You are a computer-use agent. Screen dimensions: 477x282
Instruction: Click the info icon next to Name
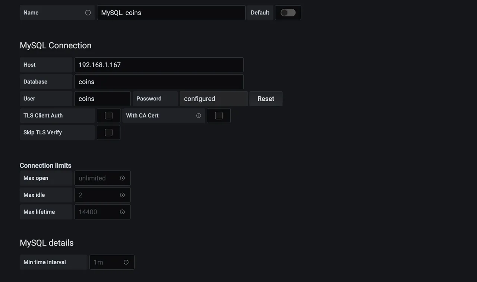click(88, 13)
